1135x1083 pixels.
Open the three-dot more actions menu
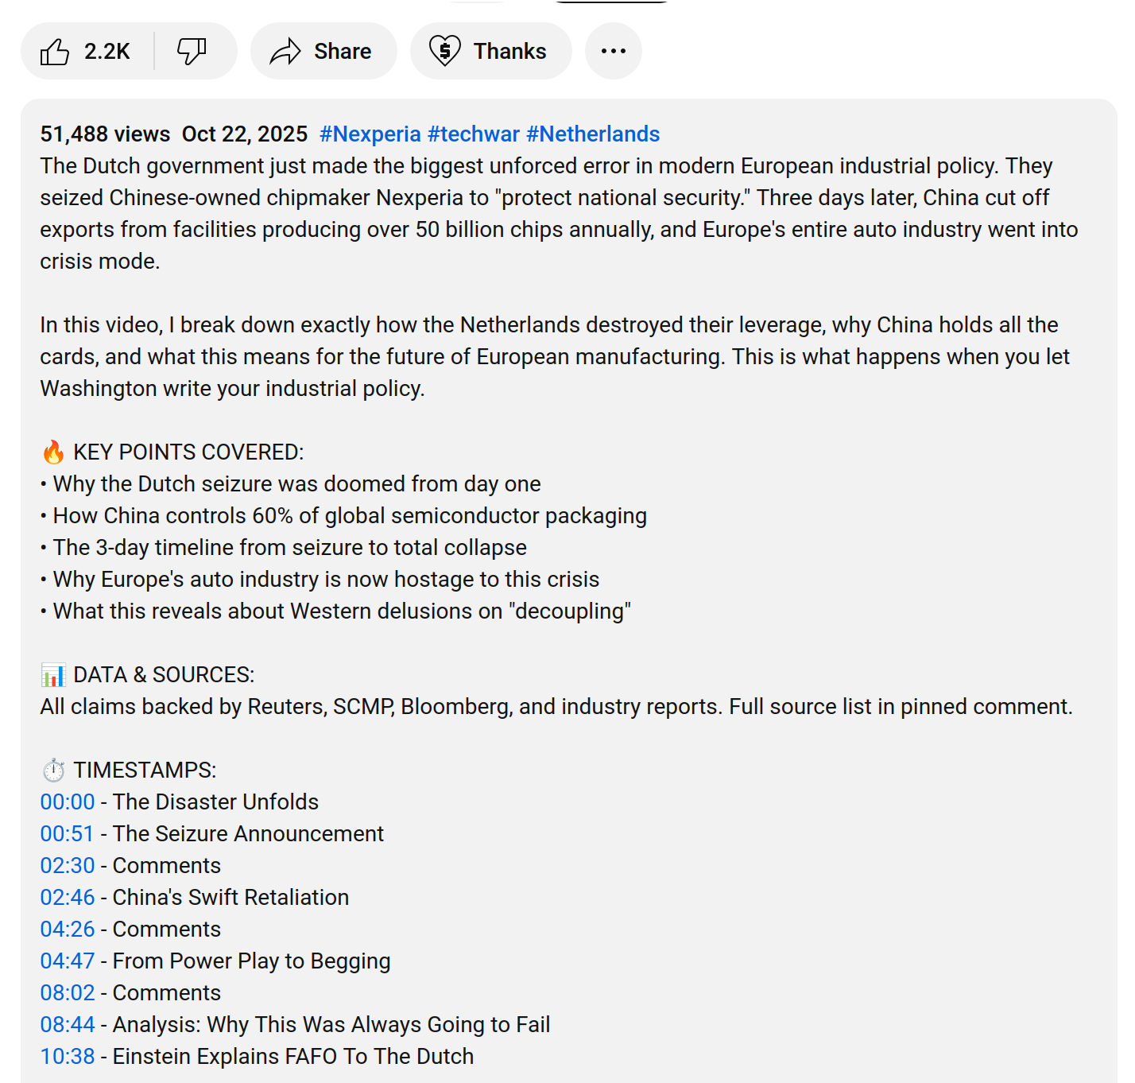pos(613,52)
